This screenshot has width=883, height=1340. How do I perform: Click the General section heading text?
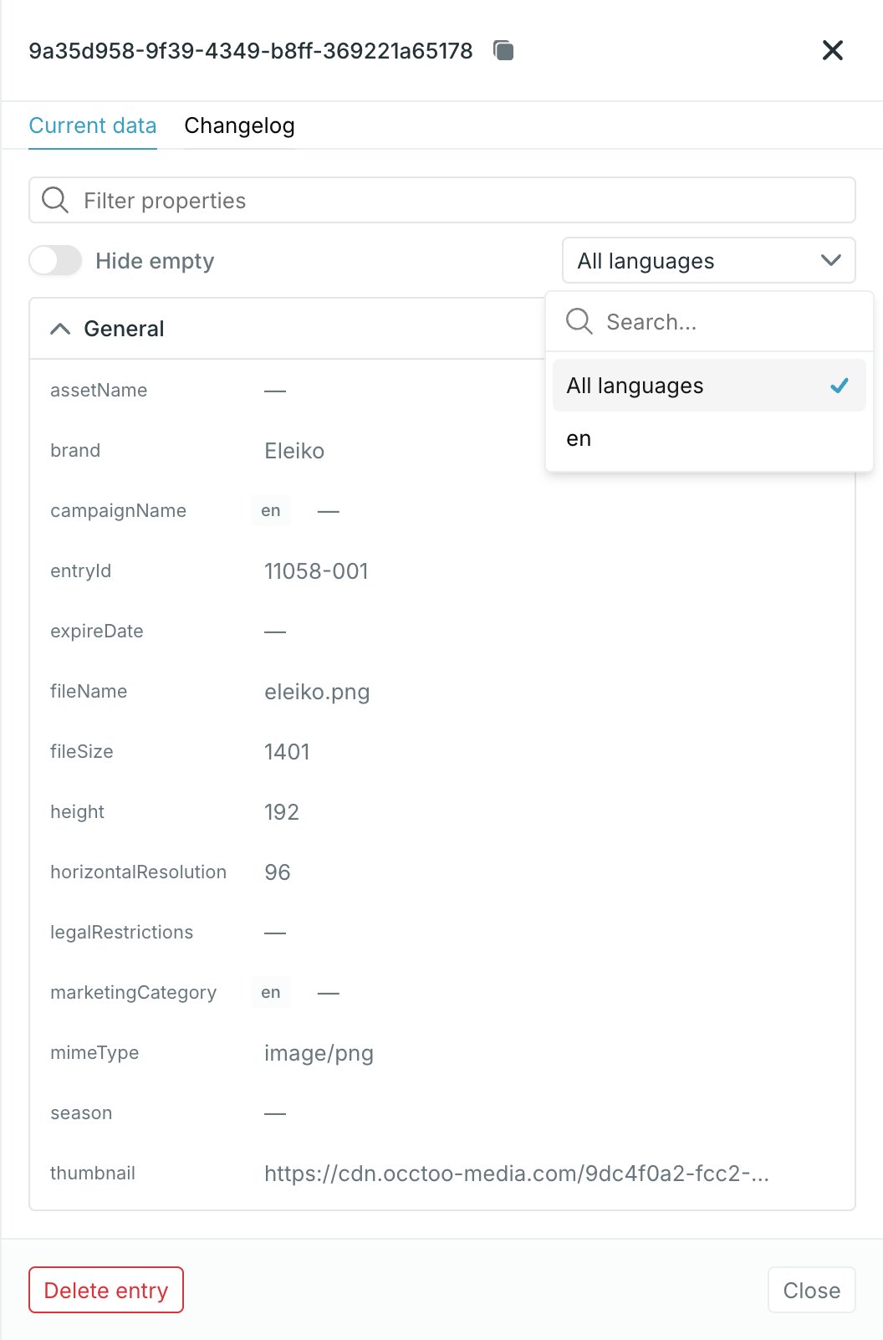coord(124,329)
